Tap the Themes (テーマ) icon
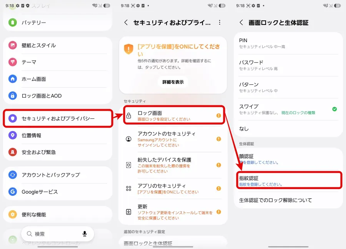Viewport: 346px width, 249px height. point(13,62)
